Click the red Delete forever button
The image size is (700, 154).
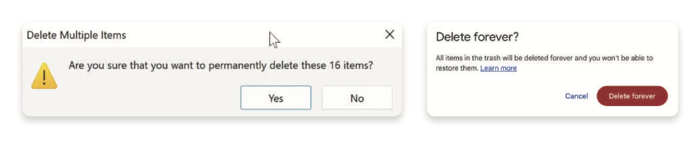[632, 96]
